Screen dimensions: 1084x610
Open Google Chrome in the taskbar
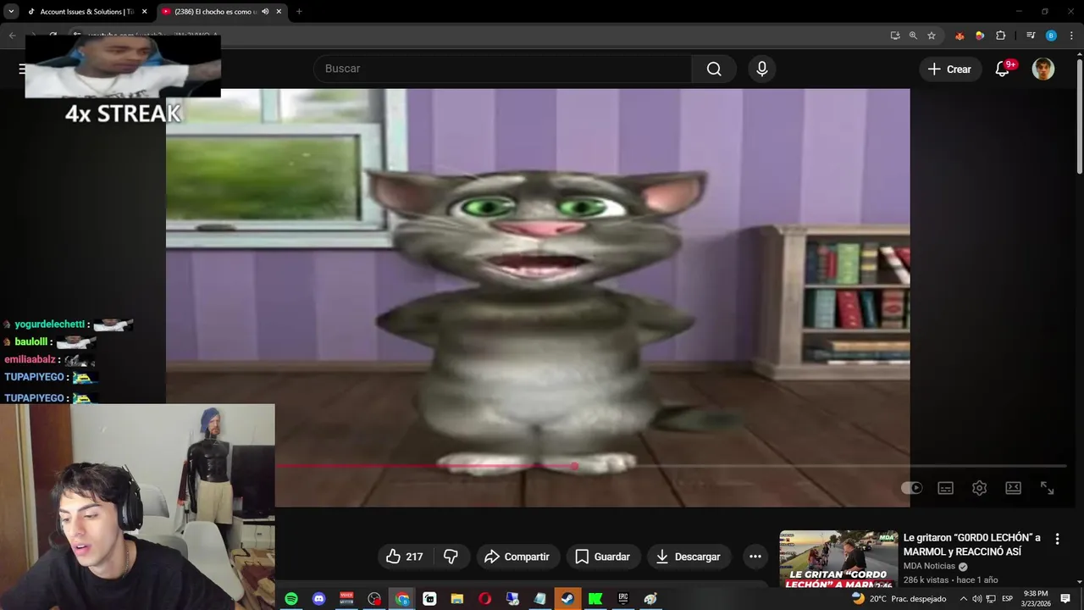pos(402,599)
